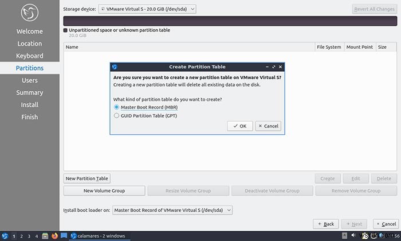Sort by the Mount Point column header
This screenshot has width=401, height=241.
tap(360, 47)
